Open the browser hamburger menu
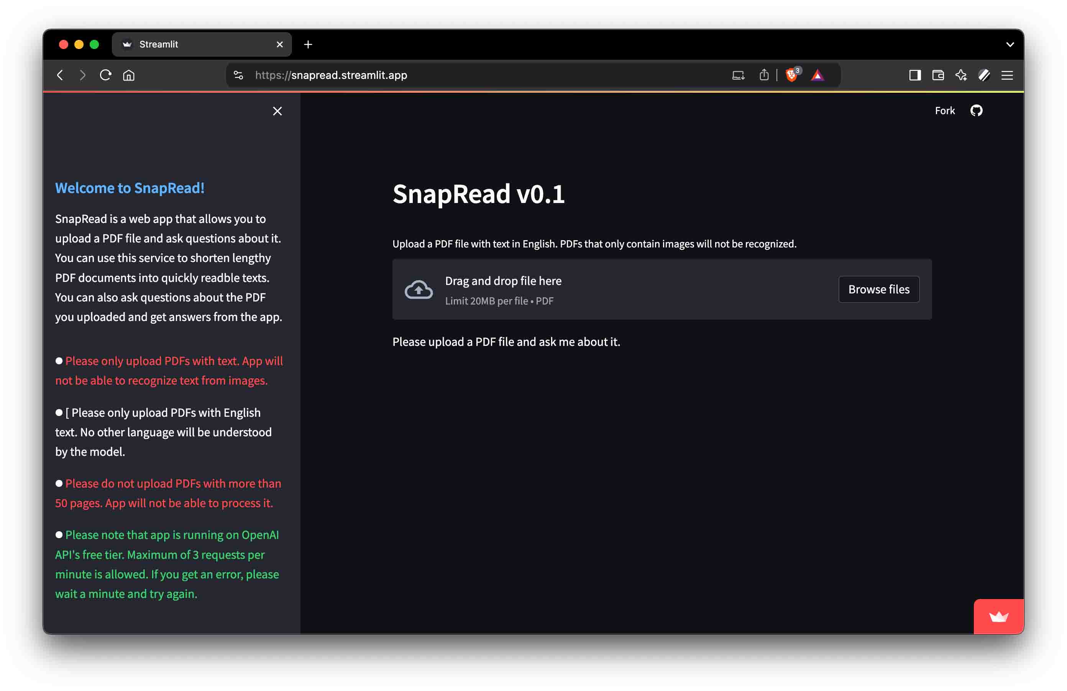Screen dimensions: 1067x691 [x=1007, y=75]
